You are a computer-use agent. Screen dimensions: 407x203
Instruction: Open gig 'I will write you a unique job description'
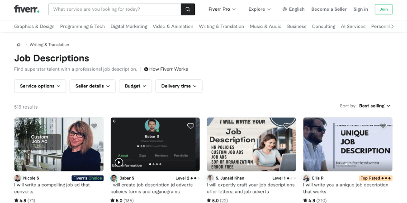(x=346, y=188)
